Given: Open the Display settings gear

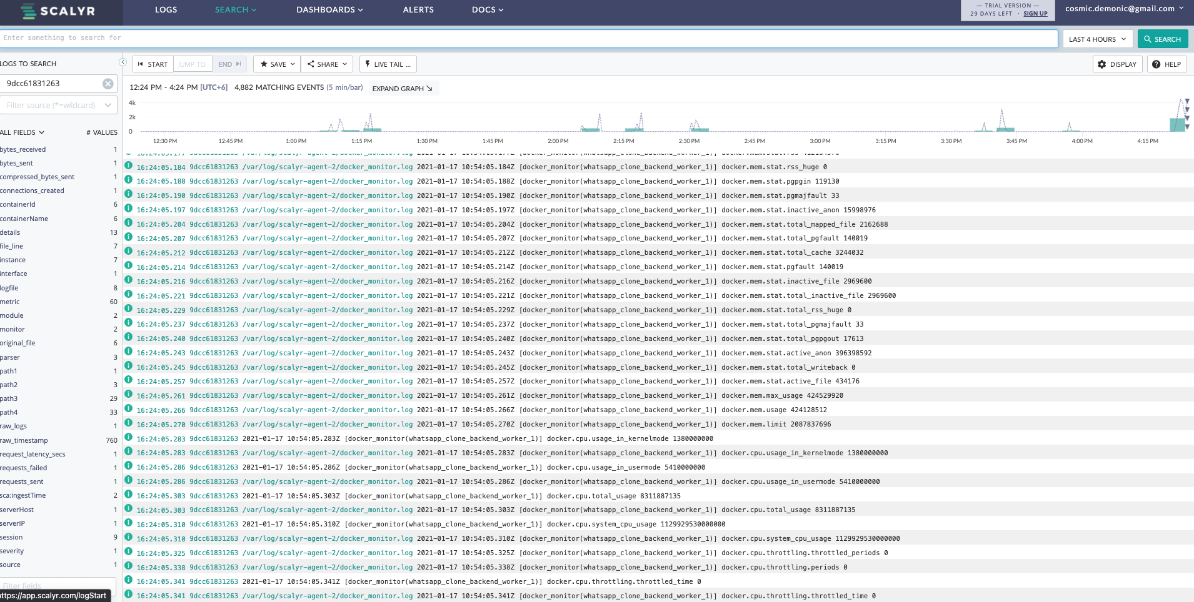Looking at the screenshot, I should pyautogui.click(x=1118, y=64).
